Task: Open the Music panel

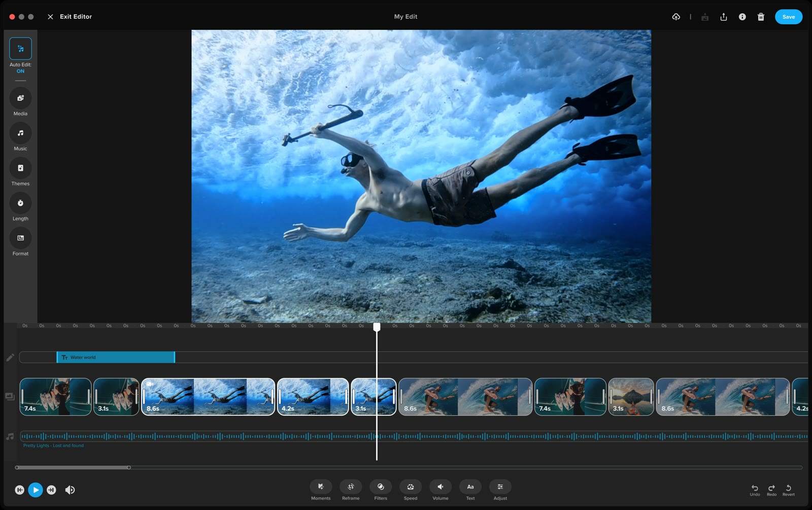Action: click(20, 133)
